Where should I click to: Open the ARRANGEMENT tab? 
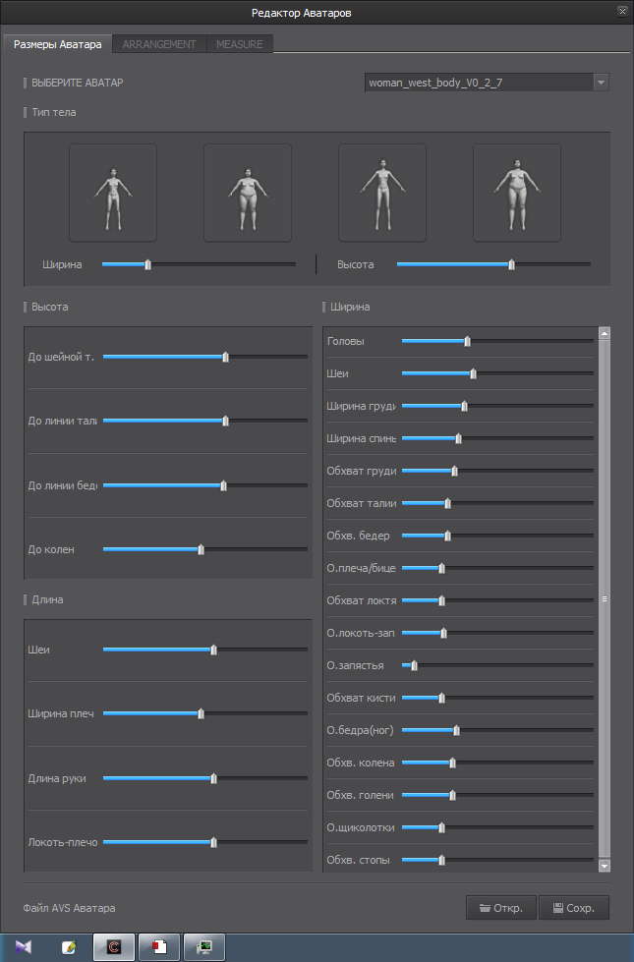click(x=159, y=44)
